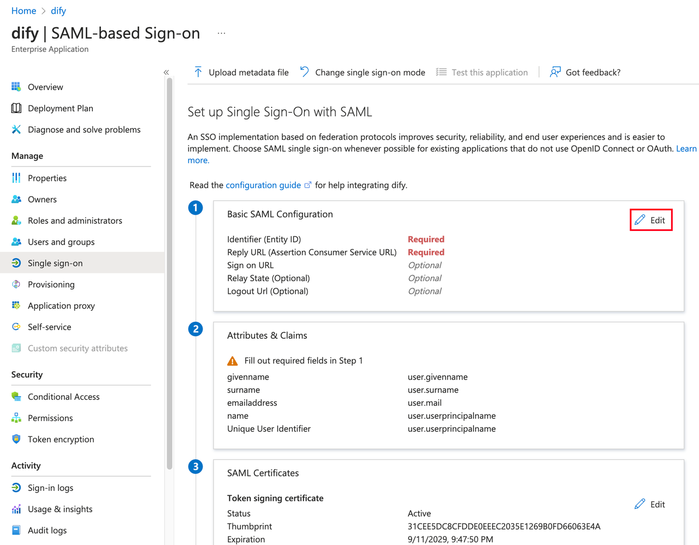The height and width of the screenshot is (545, 699).
Task: Click the external link icon beside configuration guide
Action: [x=308, y=185]
